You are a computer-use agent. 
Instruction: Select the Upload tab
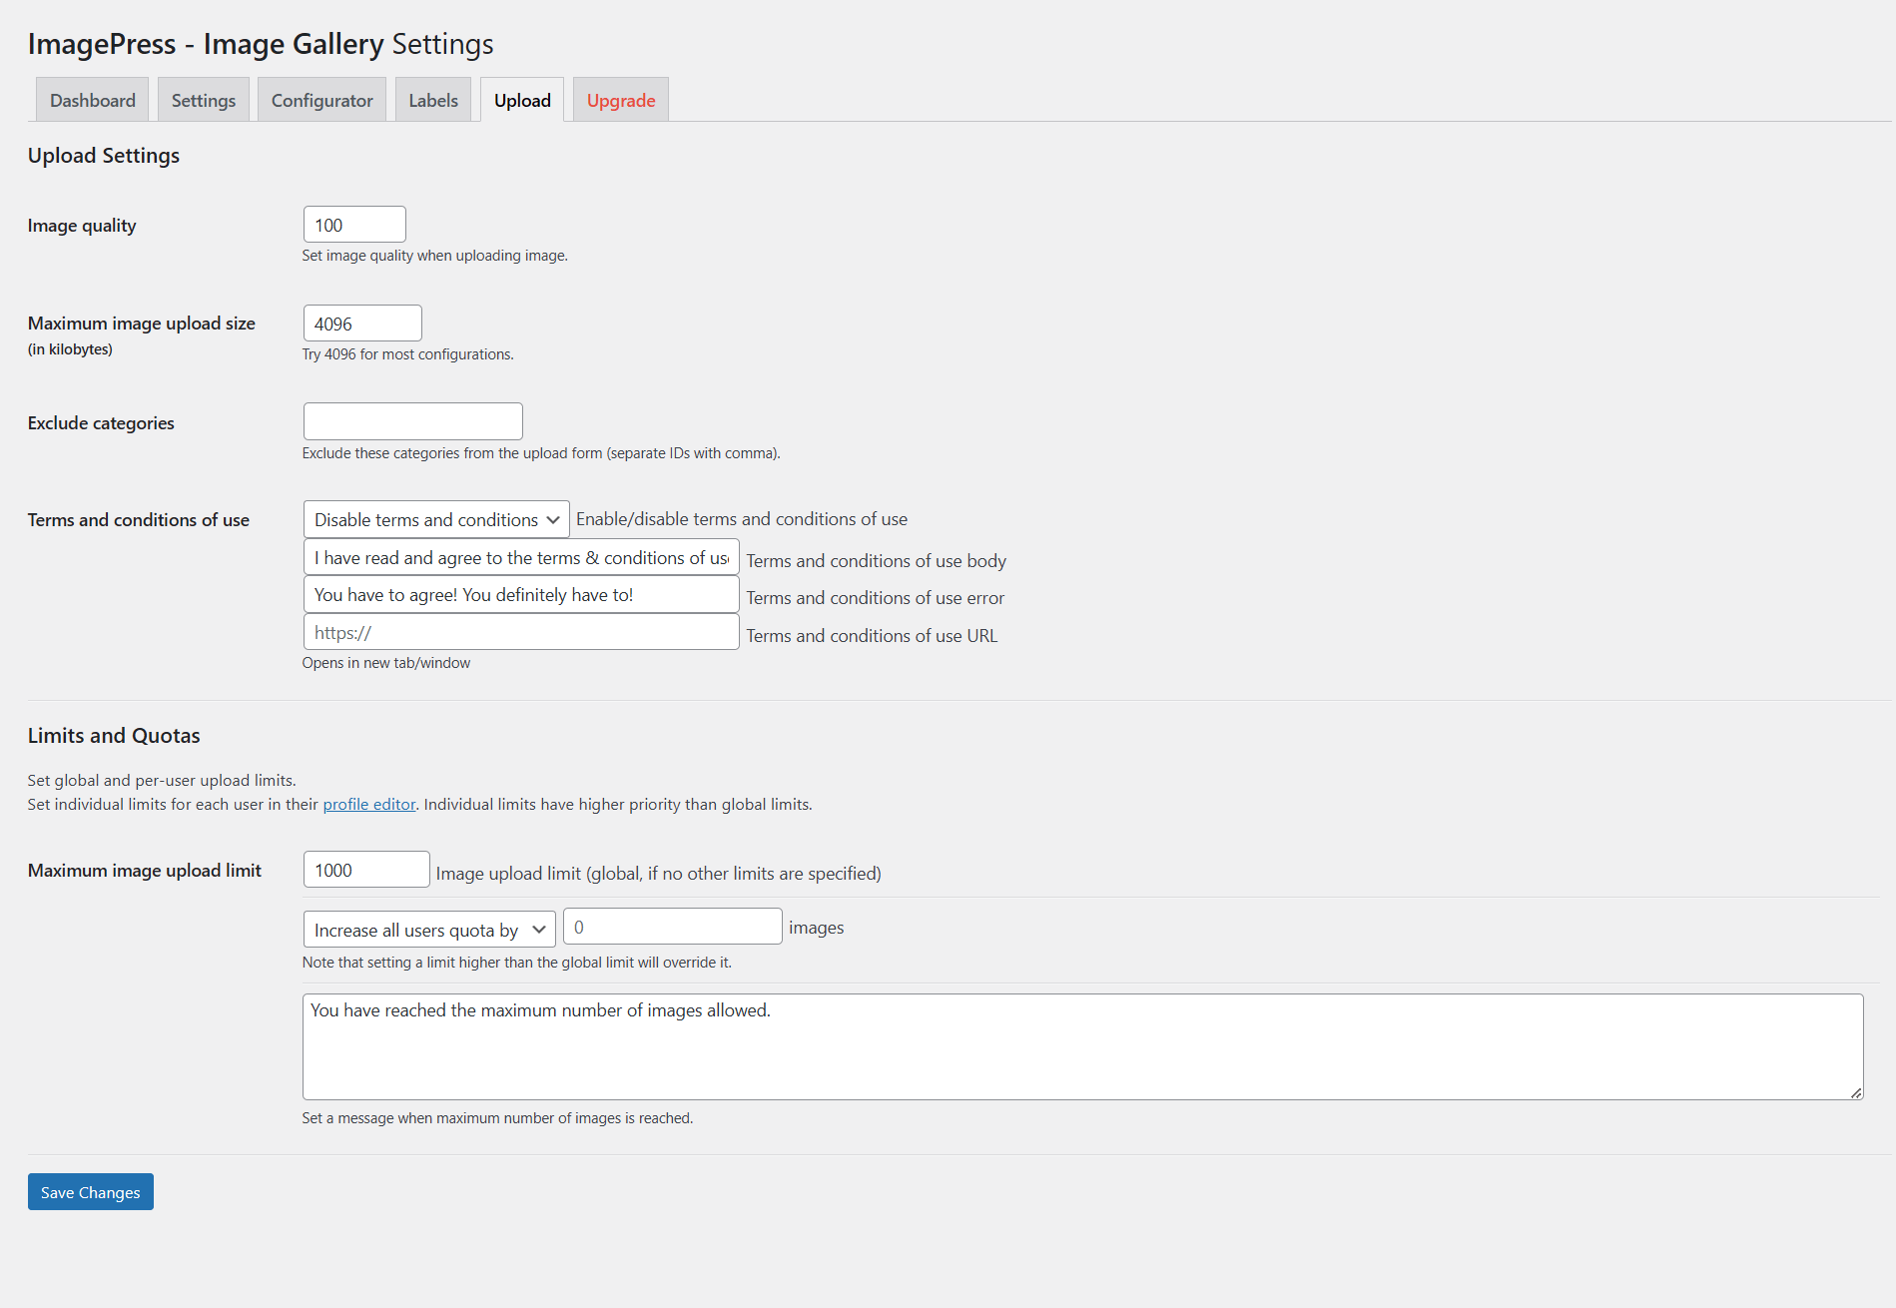[522, 101]
